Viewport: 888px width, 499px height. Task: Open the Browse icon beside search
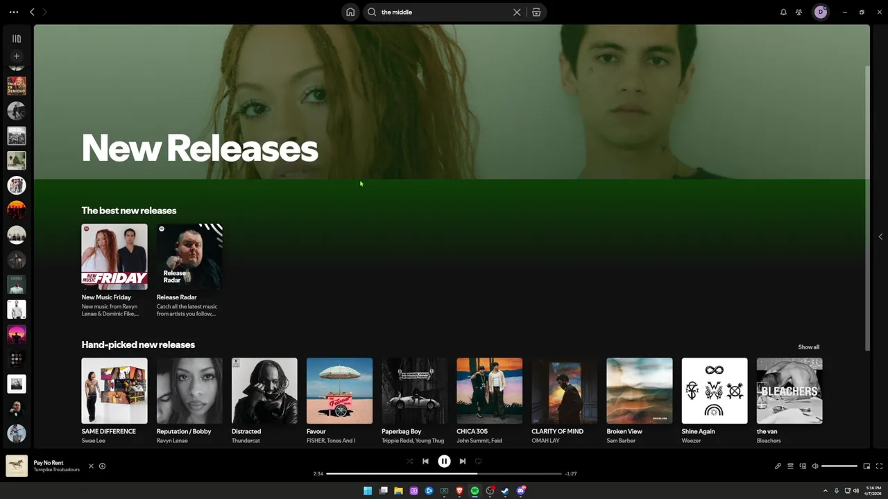point(536,12)
